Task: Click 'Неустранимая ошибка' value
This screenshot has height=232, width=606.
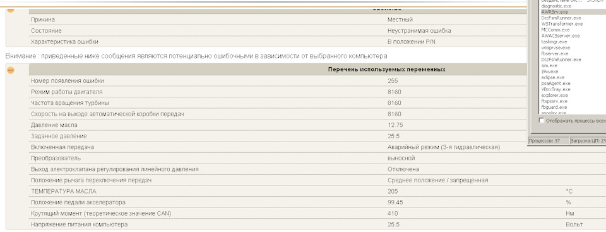Action: (419, 31)
